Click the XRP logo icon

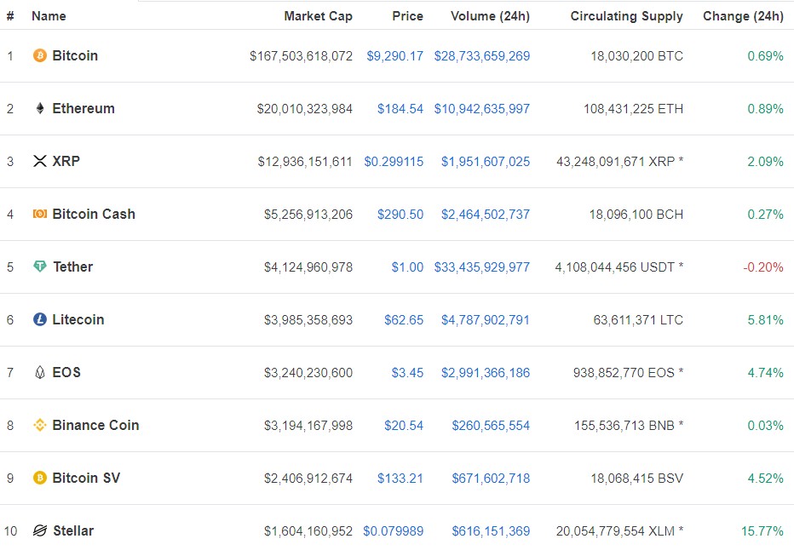(39, 161)
